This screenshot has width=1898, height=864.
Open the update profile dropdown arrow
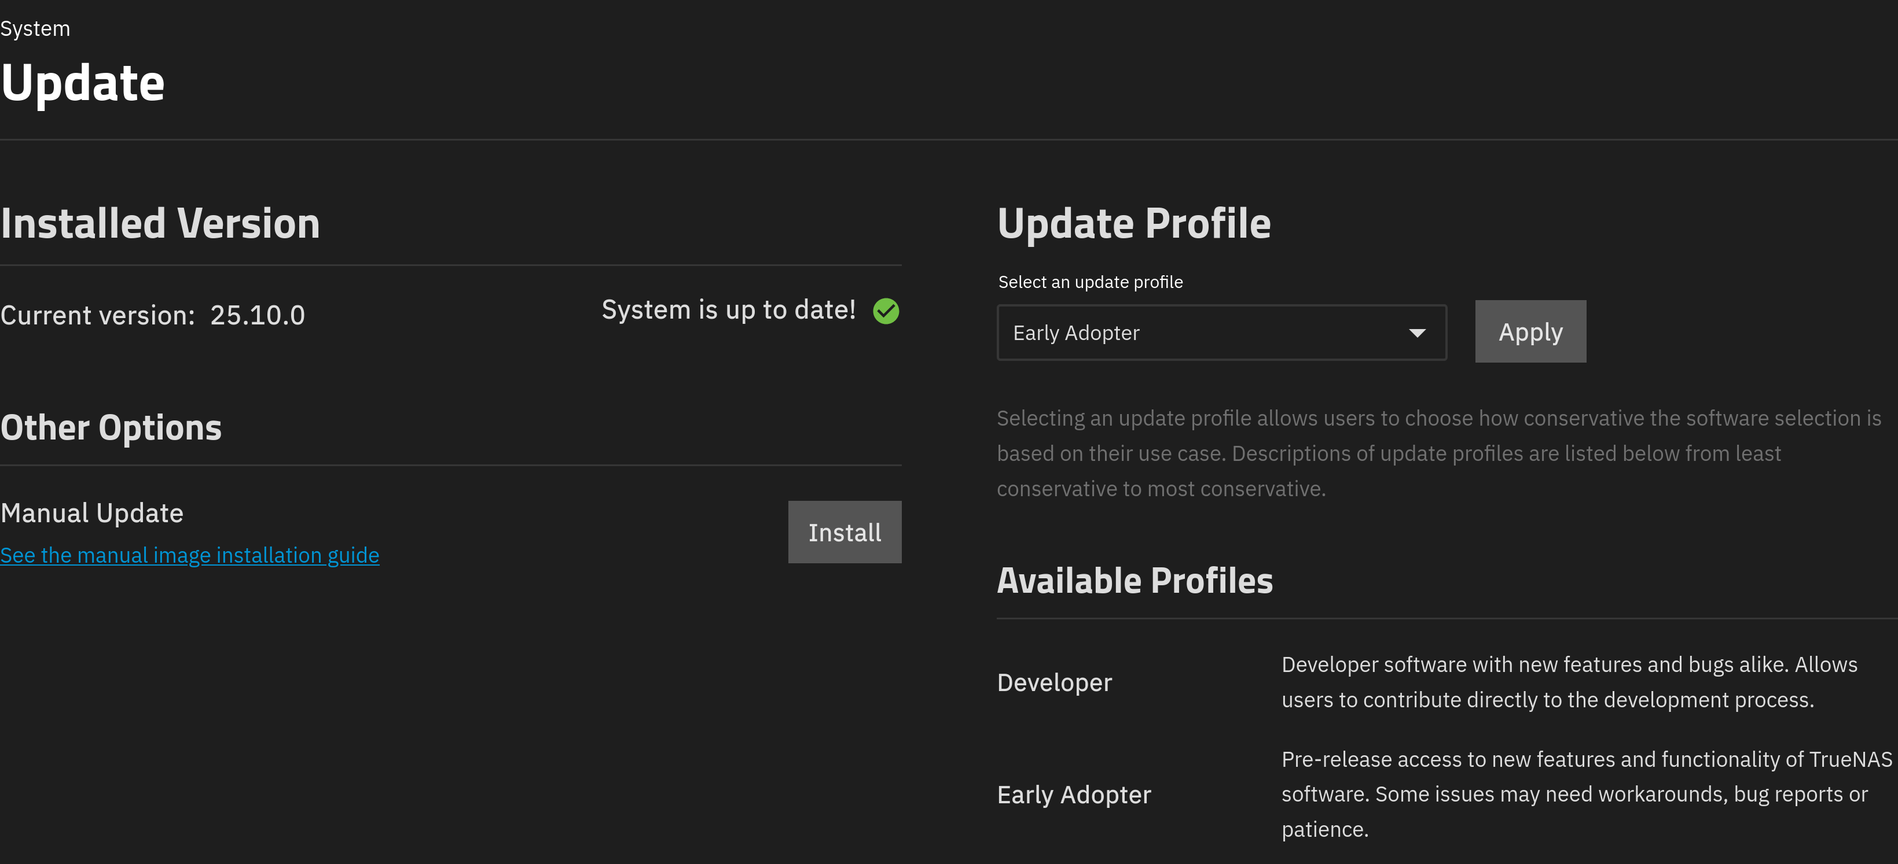tap(1416, 333)
